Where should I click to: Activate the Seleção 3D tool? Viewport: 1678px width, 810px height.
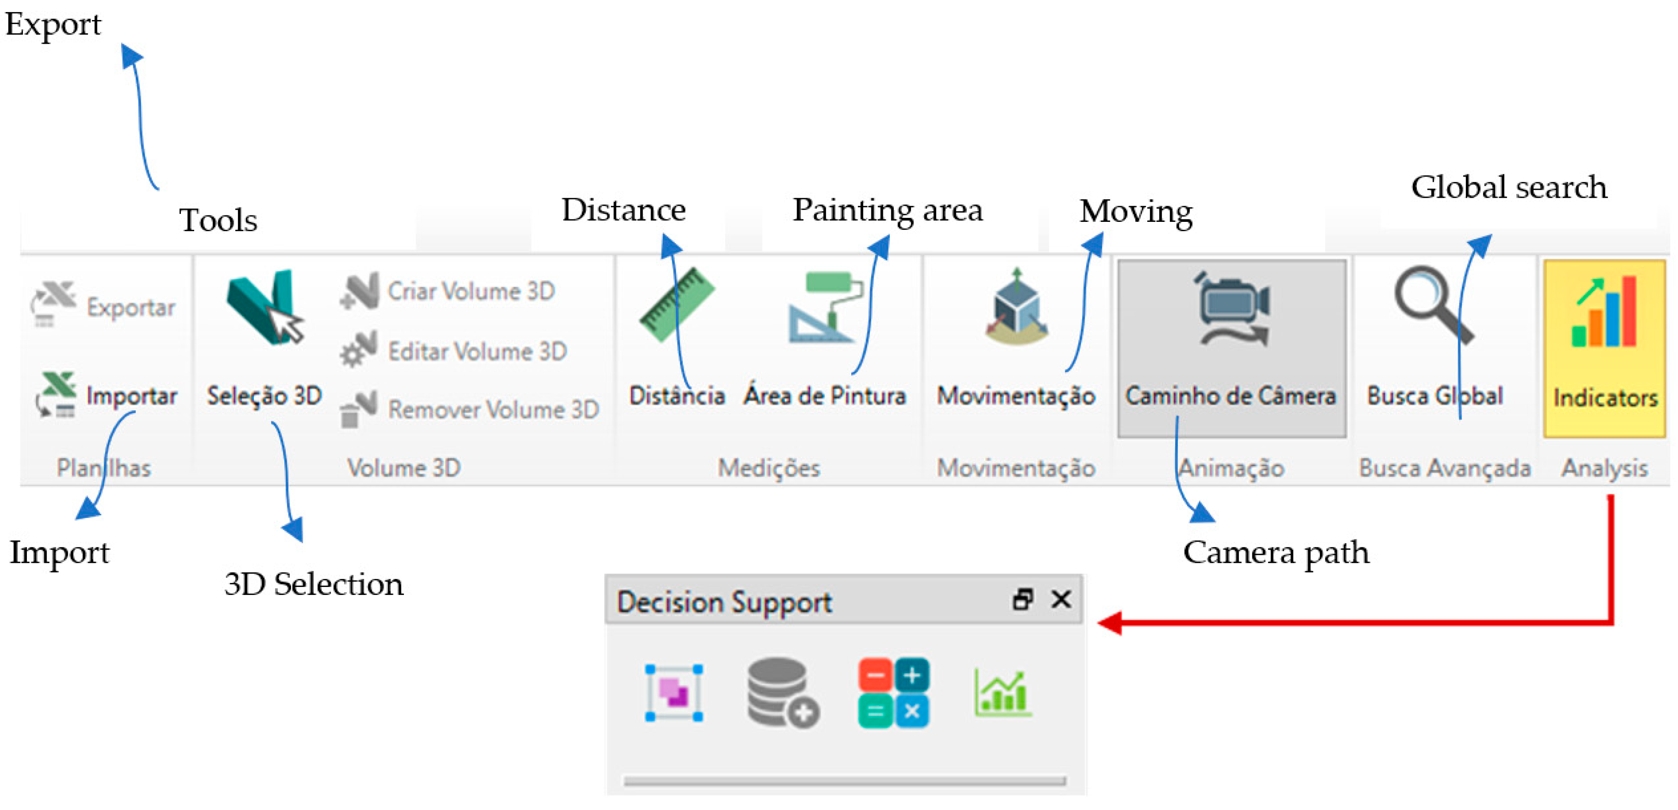264,339
